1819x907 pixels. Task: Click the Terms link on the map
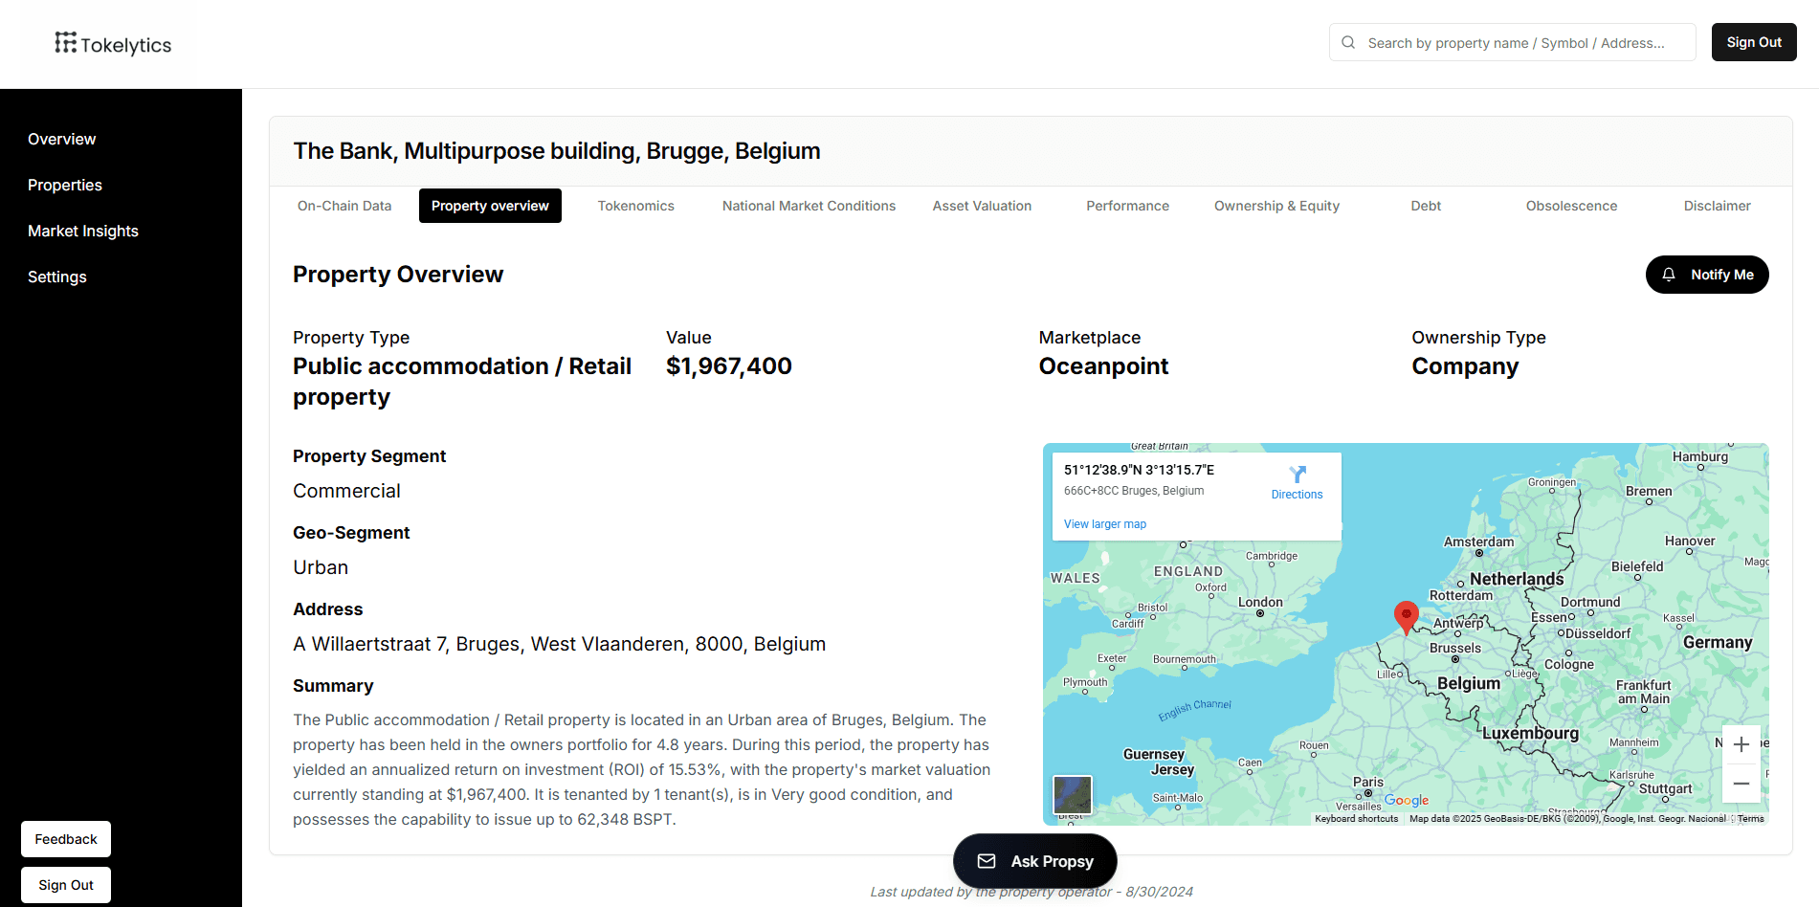click(x=1749, y=818)
